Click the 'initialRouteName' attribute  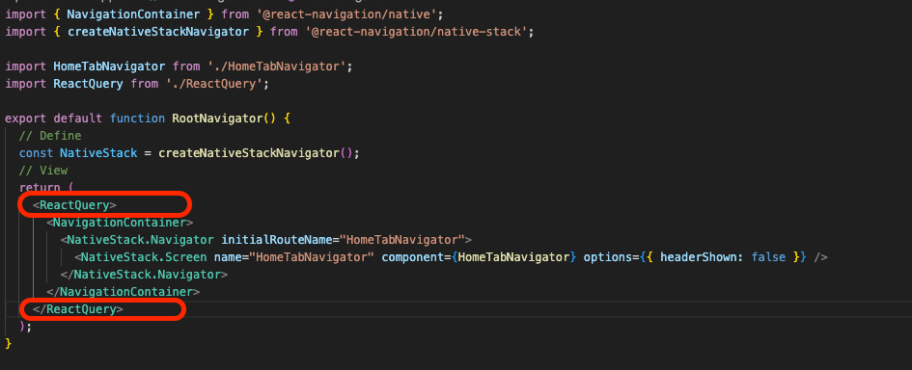(276, 240)
